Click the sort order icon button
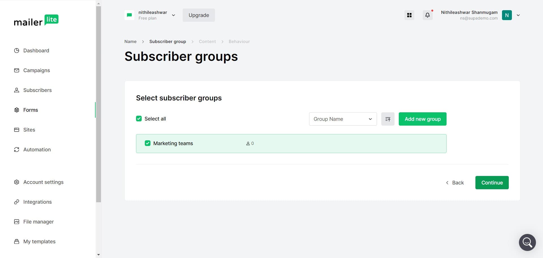 pyautogui.click(x=388, y=119)
